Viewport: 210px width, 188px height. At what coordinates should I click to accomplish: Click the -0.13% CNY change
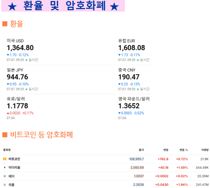pos(135,84)
